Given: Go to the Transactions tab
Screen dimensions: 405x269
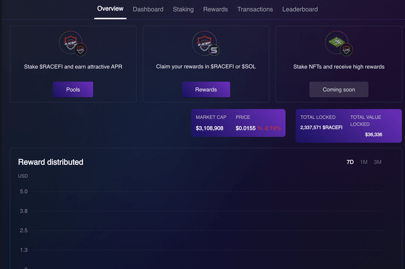Looking at the screenshot, I should click(x=255, y=9).
